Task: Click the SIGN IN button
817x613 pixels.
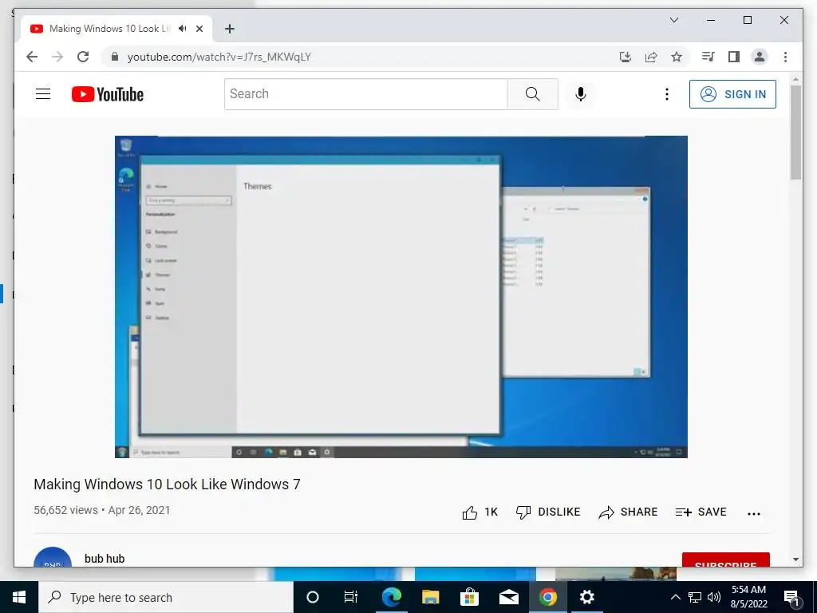Action: click(x=732, y=94)
